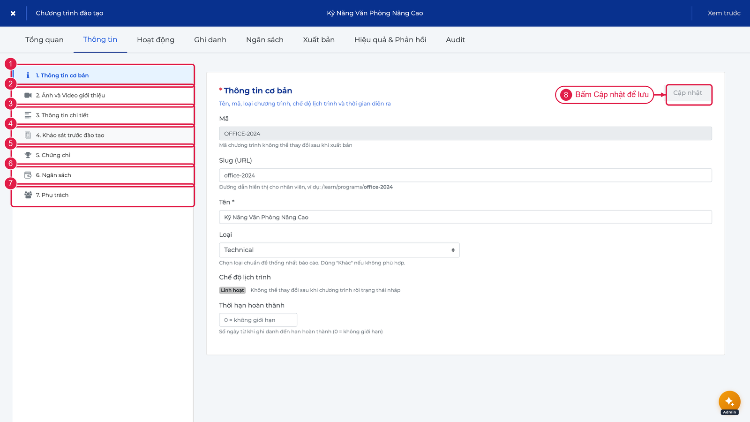Click the Xem trước link in the header
The height and width of the screenshot is (422, 750).
[x=724, y=13]
